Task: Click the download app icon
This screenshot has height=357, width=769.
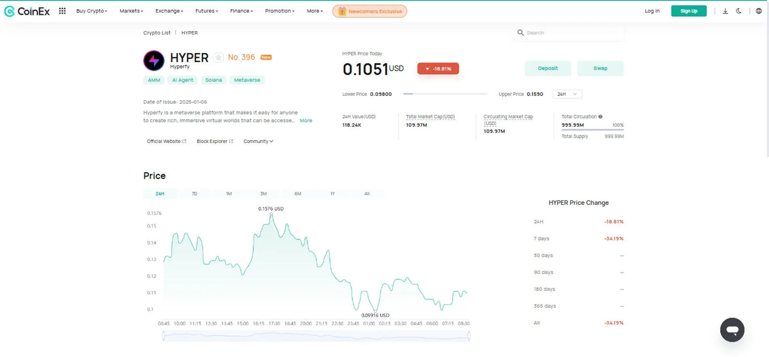Action: [725, 11]
